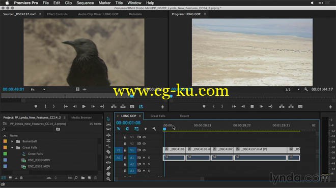This screenshot has width=336, height=188.
Task: Toggle Linked Selection in timeline header
Action: click(136, 129)
